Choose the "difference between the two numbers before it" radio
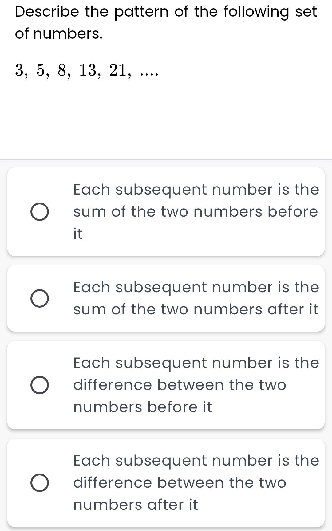 40,385
